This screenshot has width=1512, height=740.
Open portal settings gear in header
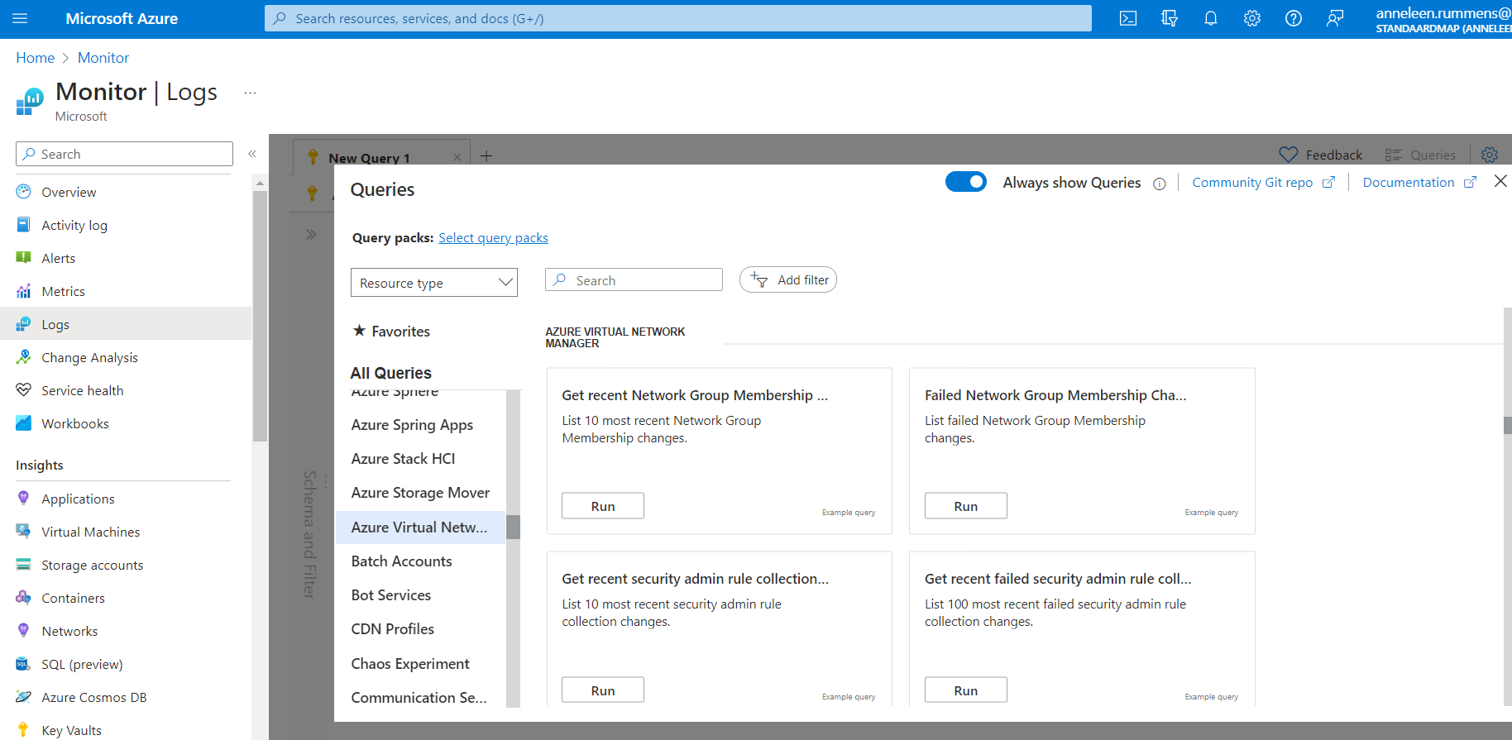click(1252, 18)
